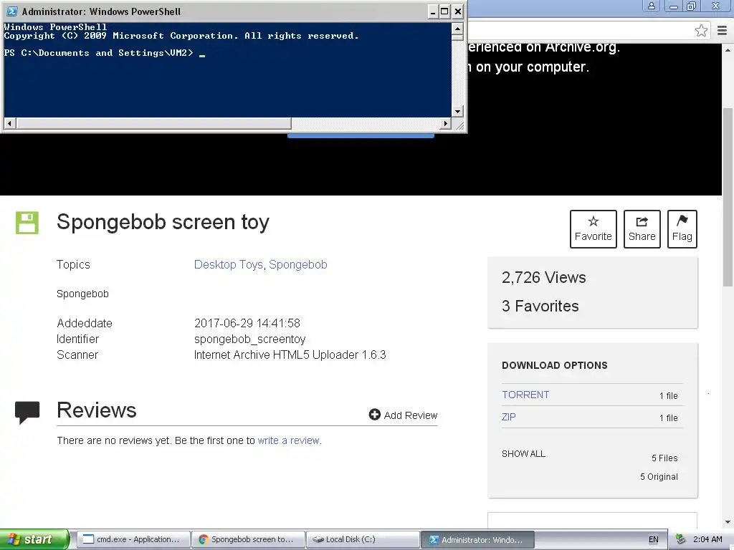Click the 5 Files count
Screen dimensions: 734x550
(664, 458)
